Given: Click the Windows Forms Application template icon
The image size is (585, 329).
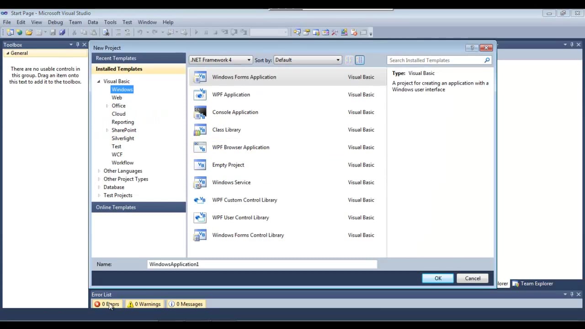Looking at the screenshot, I should (200, 77).
